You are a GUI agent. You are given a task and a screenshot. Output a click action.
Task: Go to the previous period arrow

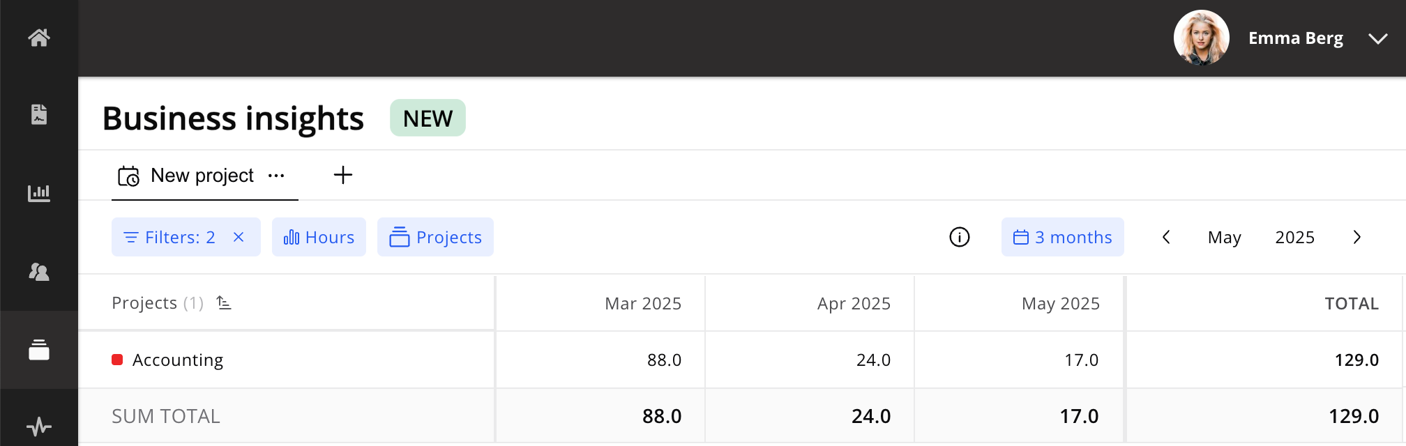tap(1166, 238)
